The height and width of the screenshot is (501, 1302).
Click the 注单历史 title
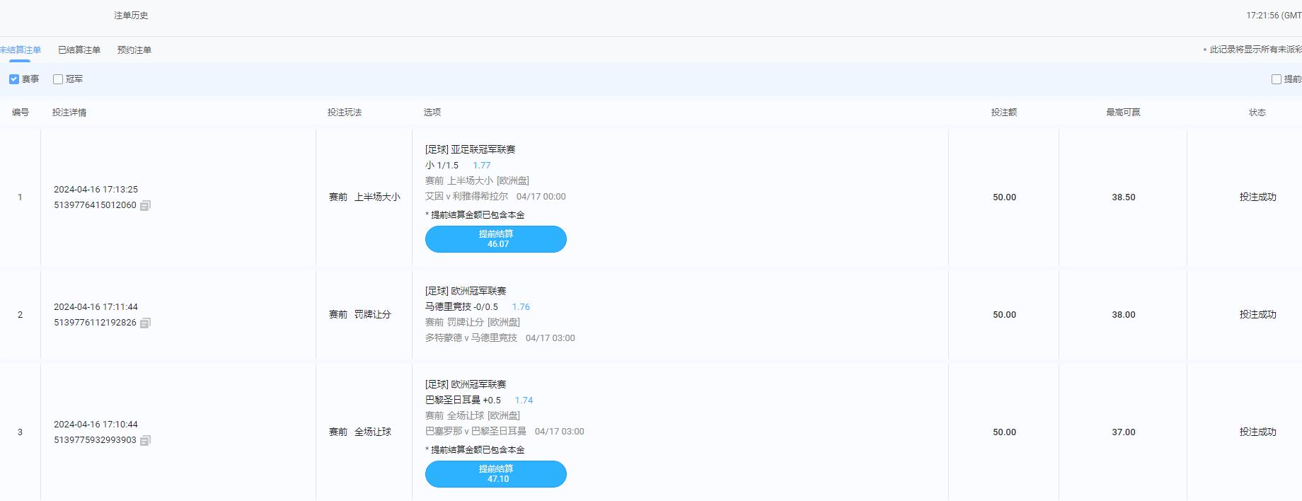click(131, 16)
